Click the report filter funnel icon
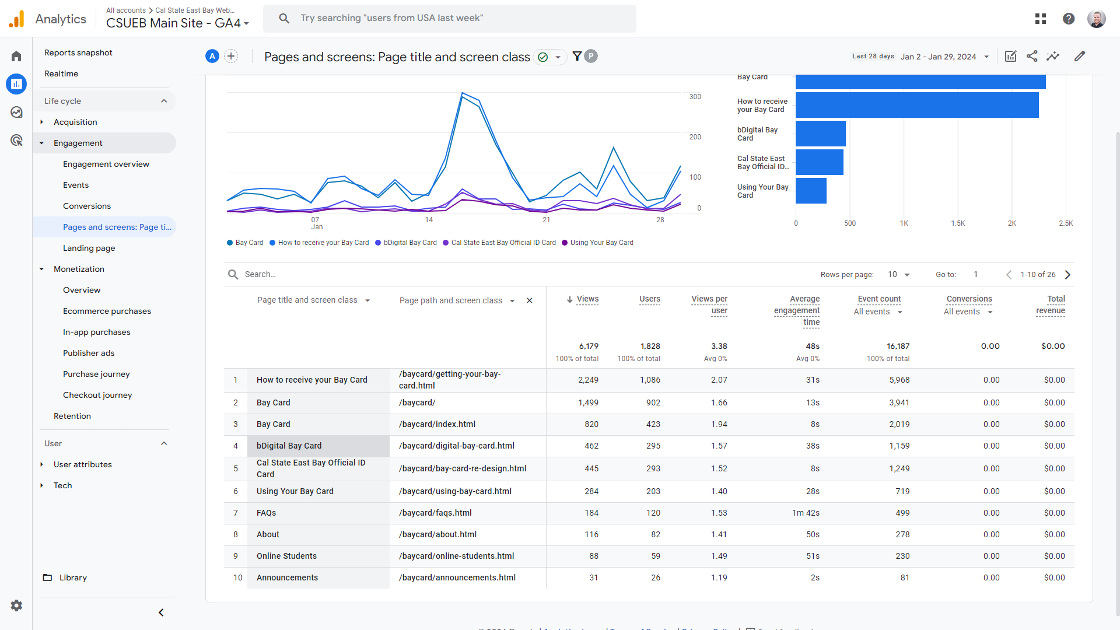The width and height of the screenshot is (1120, 630). point(577,56)
